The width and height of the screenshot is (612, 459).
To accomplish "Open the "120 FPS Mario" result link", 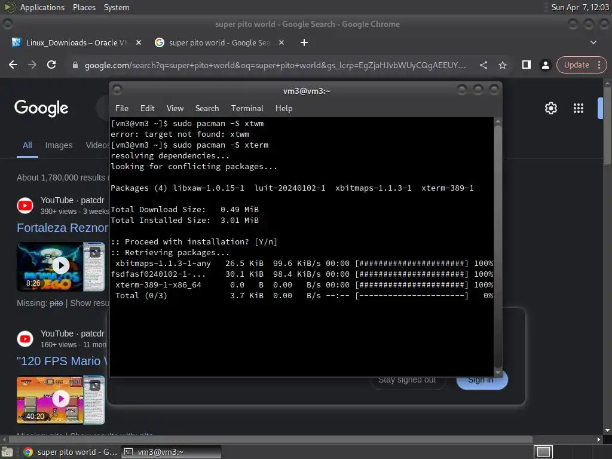I will [62, 362].
